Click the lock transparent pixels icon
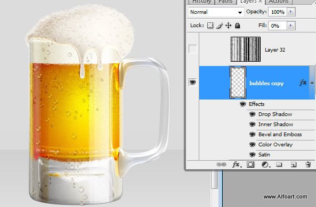 (x=210, y=26)
